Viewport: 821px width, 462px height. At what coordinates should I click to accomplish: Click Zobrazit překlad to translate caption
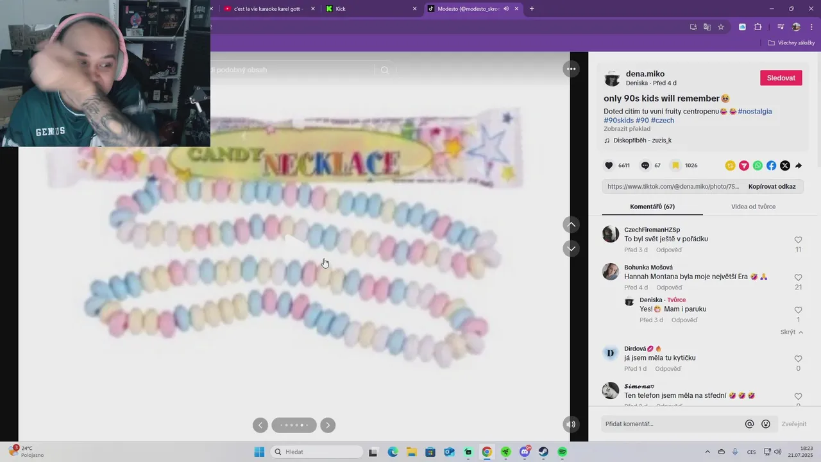tap(627, 129)
